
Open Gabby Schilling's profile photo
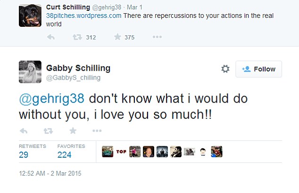pos(30,72)
